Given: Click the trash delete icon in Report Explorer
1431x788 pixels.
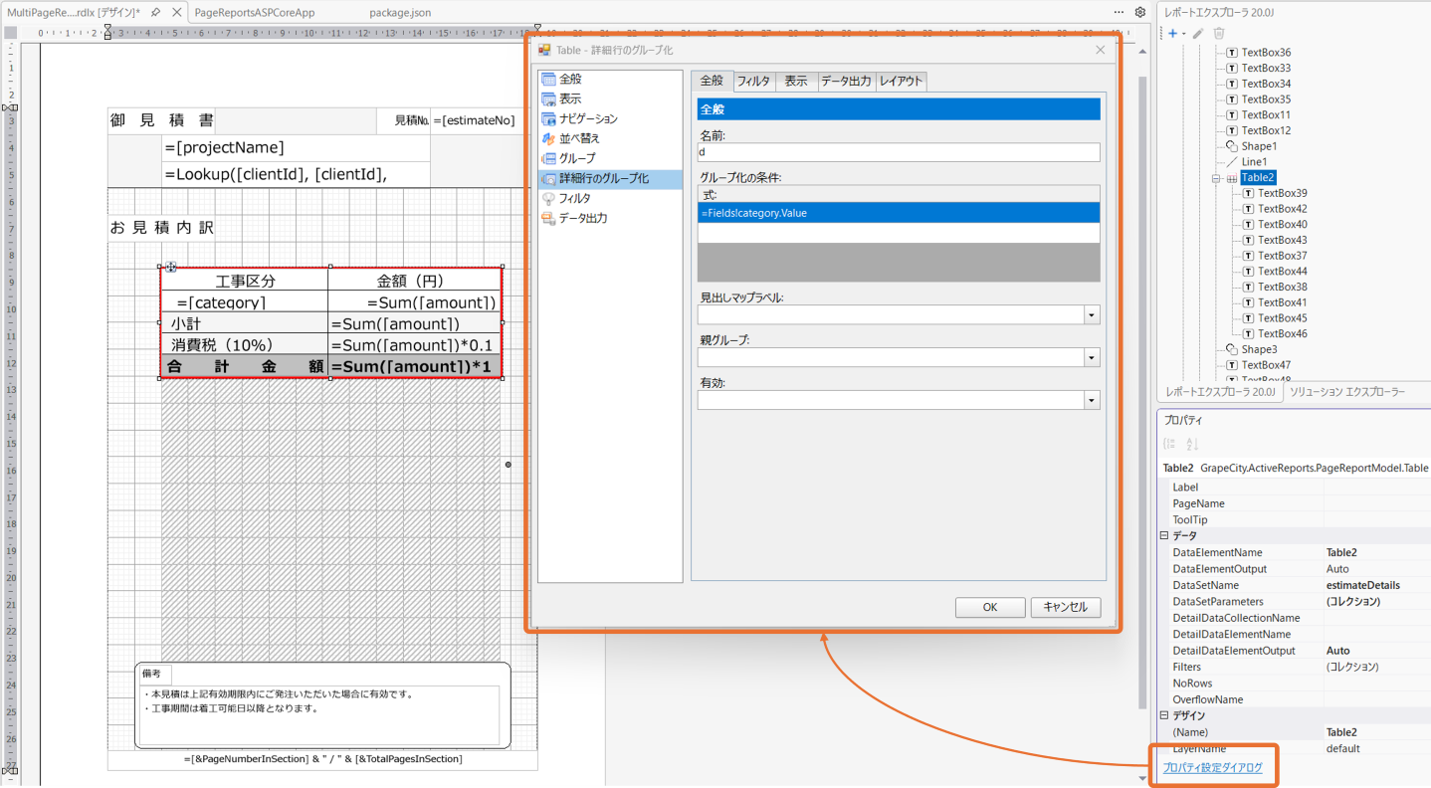Looking at the screenshot, I should tap(1219, 33).
